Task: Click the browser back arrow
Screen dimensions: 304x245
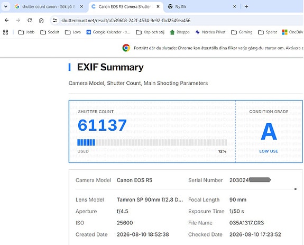Action: pyautogui.click(x=6, y=20)
